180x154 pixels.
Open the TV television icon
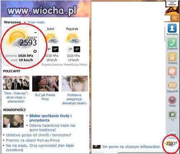pos(173,114)
